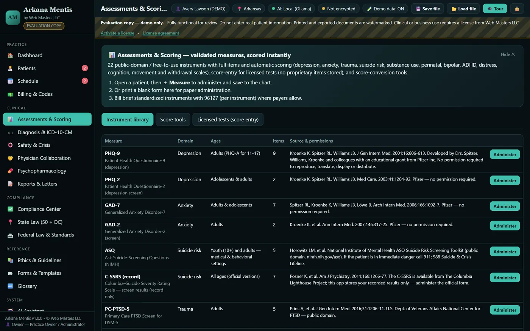Click the Billing & Codes money icon
Image resolution: width=530 pixels, height=331 pixels.
tap(10, 94)
